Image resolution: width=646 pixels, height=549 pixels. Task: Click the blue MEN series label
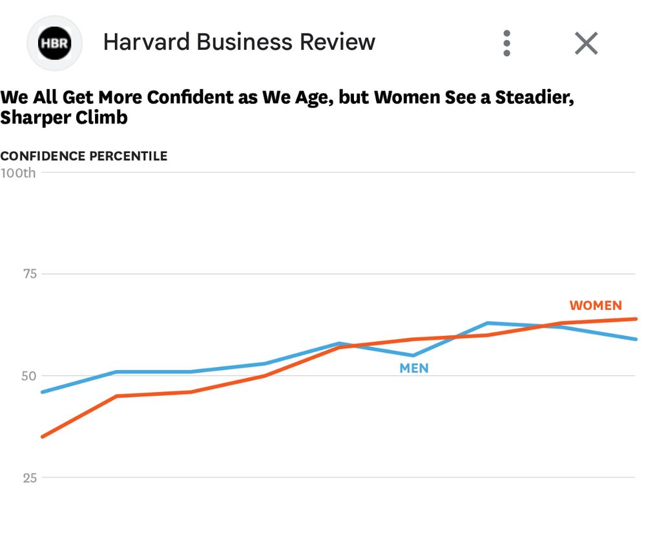[414, 369]
